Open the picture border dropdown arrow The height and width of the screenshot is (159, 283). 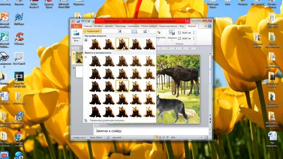(x=149, y=31)
